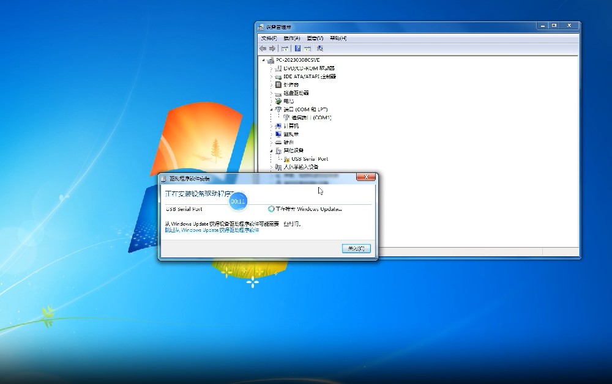This screenshot has width=612, height=384.
Task: Click the Close (C) button in driver dialog
Action: 356,248
